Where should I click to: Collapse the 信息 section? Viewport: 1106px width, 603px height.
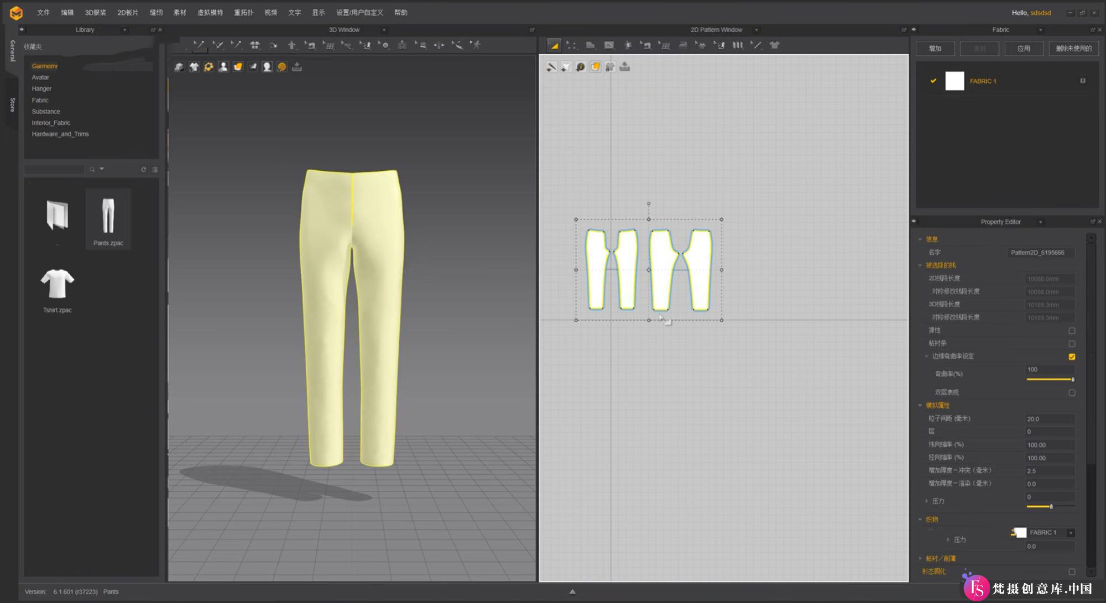[920, 239]
